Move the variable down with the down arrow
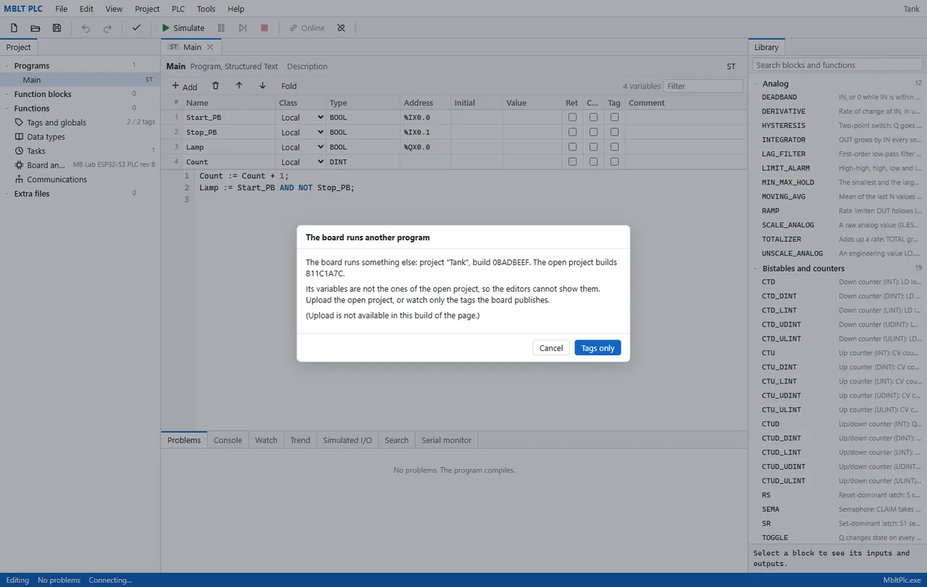The width and height of the screenshot is (927, 587). tap(262, 85)
